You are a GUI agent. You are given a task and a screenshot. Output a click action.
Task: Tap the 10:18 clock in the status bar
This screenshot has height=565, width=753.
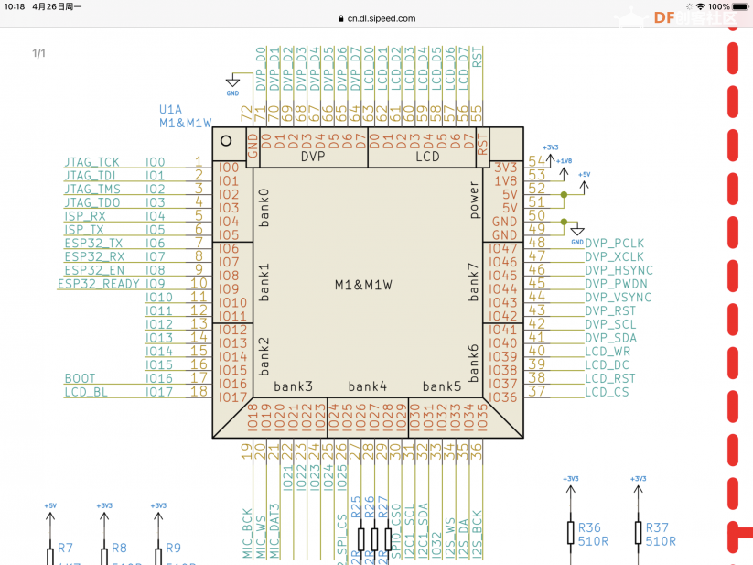pos(15,6)
